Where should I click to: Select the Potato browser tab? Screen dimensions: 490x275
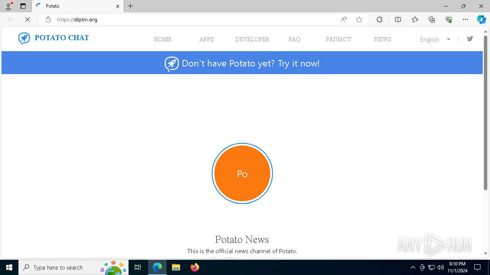(78, 6)
